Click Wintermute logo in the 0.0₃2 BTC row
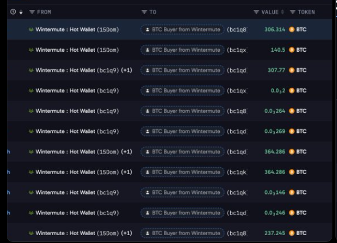 point(31,91)
